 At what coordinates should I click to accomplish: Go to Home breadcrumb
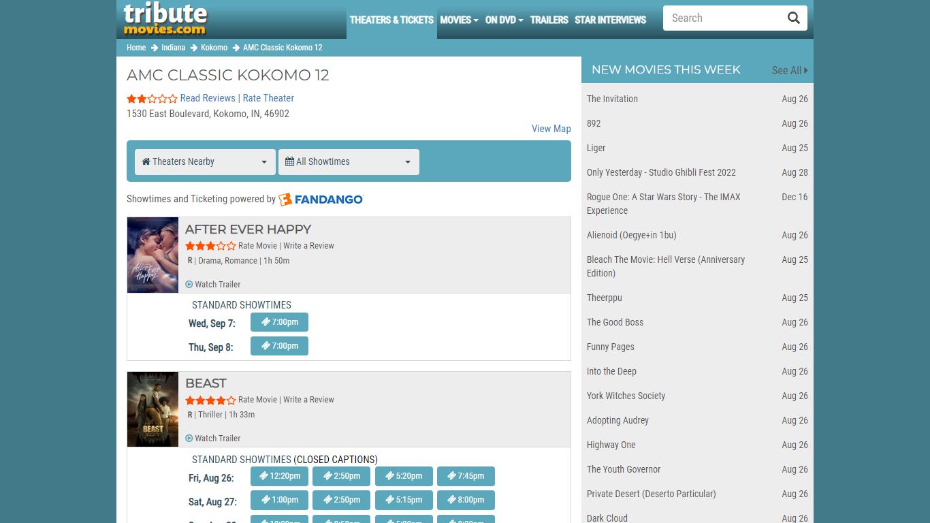136,48
